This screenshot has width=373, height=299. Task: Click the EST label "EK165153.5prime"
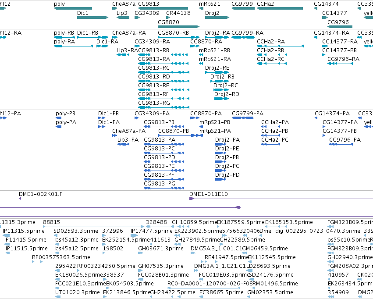tap(289, 222)
